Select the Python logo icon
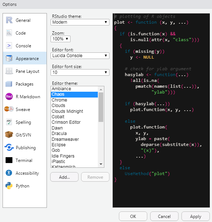Screen dimensions: 212x222 pos(9,186)
